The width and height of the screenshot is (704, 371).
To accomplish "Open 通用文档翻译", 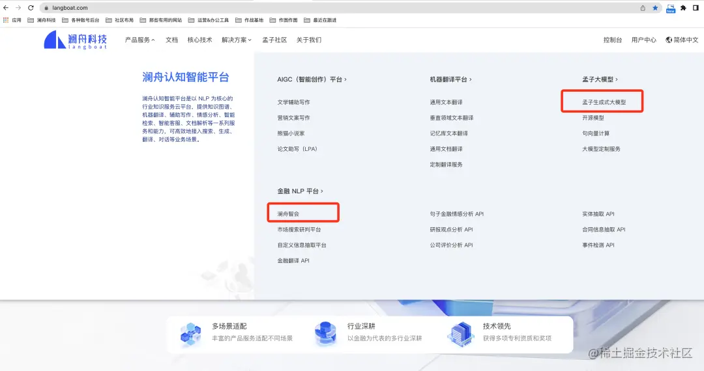I will 446,149.
